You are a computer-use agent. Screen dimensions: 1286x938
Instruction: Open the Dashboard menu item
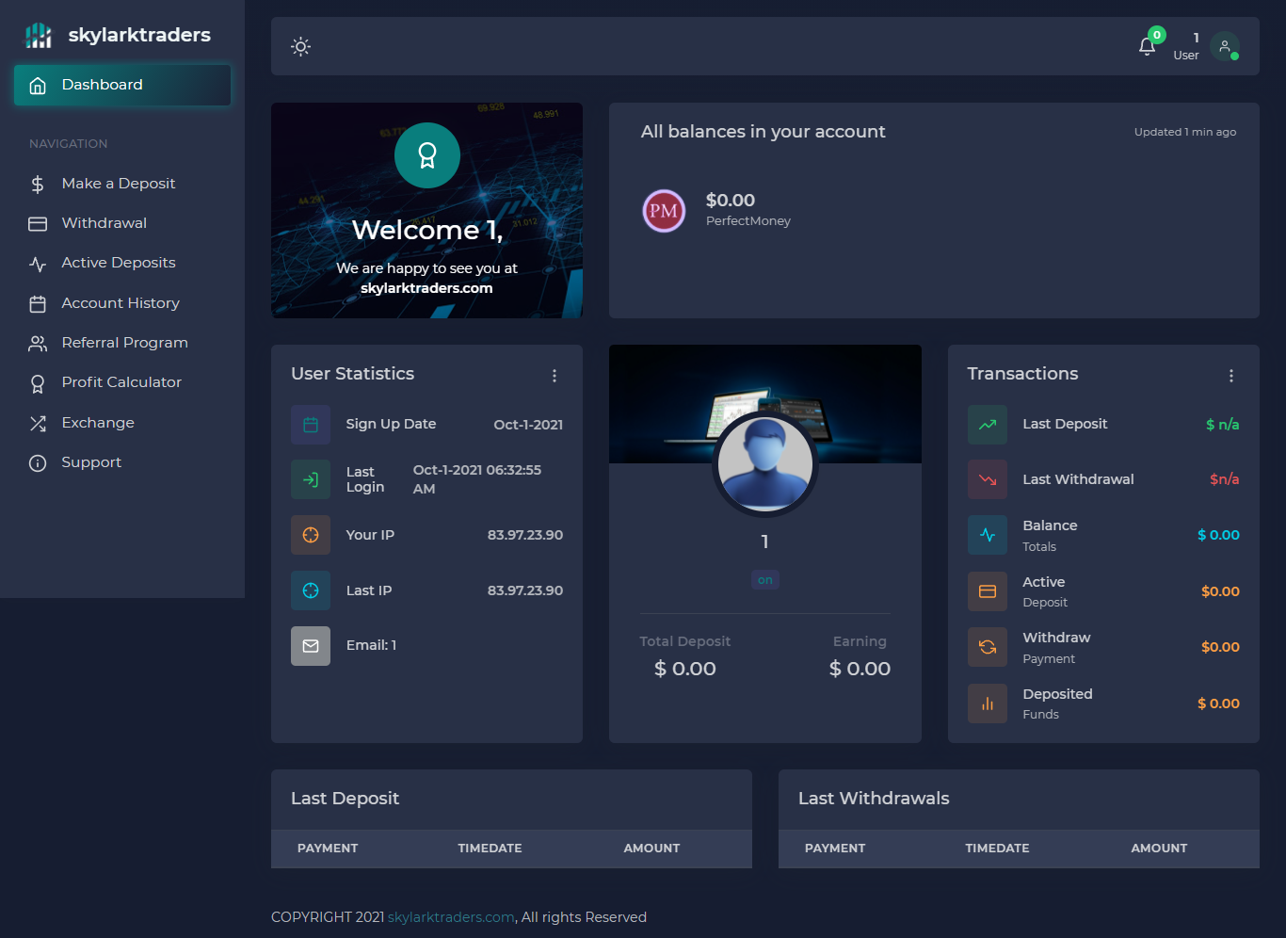pos(122,85)
